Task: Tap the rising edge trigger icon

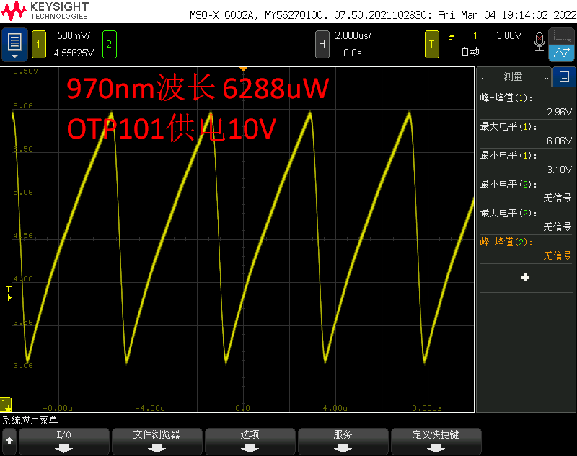Action: (x=452, y=35)
